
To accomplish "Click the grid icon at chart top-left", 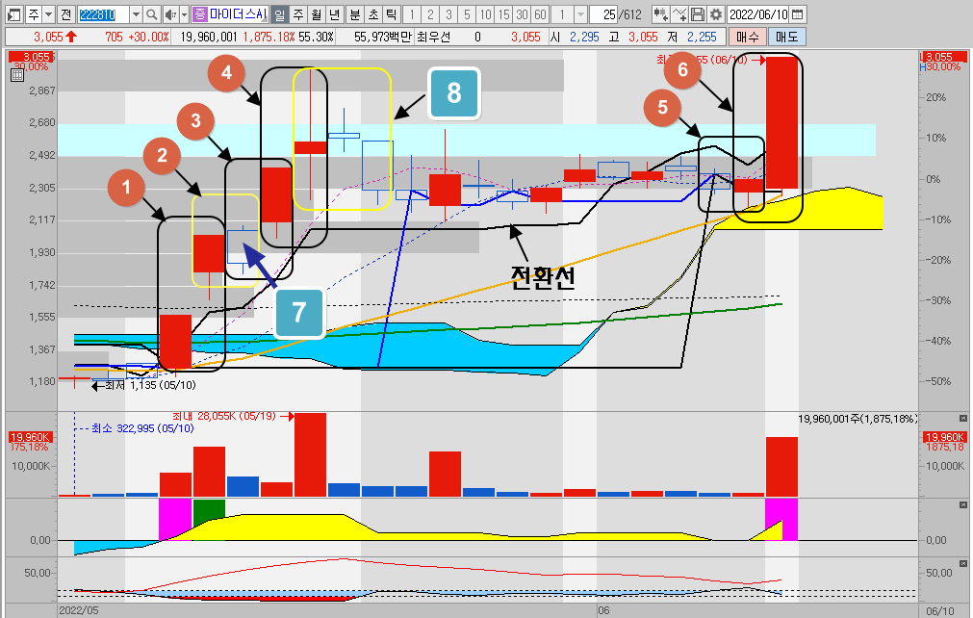I will click(x=17, y=75).
